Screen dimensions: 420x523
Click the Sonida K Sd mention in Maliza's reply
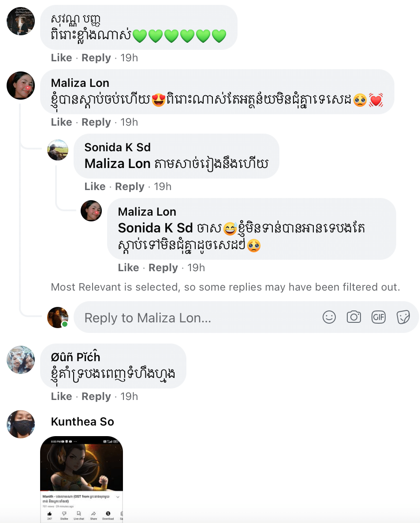[155, 228]
